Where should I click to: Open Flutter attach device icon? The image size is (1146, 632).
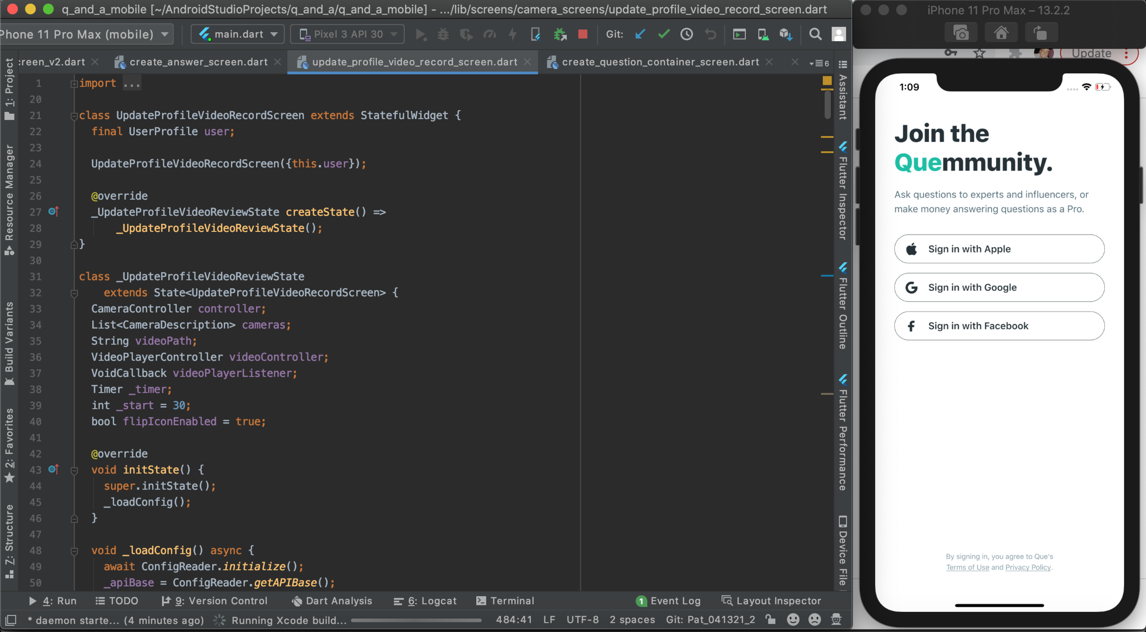(x=535, y=34)
